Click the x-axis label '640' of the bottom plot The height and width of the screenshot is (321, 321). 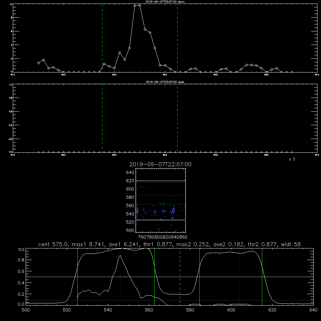(313, 310)
